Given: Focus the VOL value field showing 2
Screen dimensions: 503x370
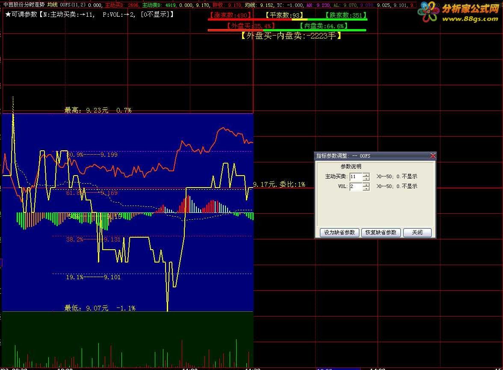Looking at the screenshot, I should pos(356,187).
